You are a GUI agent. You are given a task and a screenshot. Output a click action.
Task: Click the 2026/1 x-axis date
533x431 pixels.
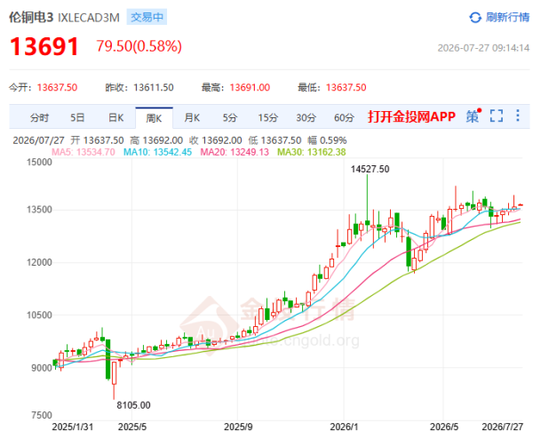coord(344,427)
